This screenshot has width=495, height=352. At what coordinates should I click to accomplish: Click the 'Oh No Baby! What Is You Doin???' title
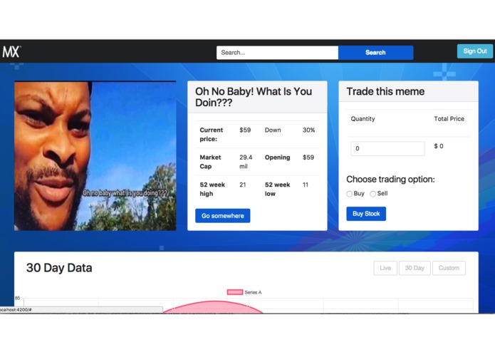tap(254, 97)
